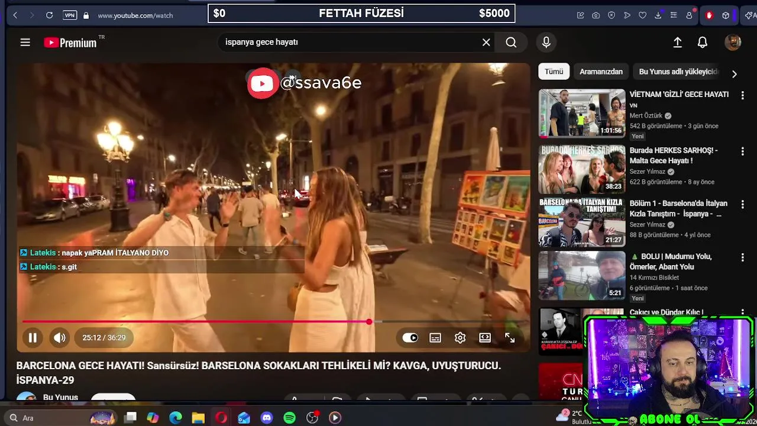Open Discord from taskbar

point(267,418)
